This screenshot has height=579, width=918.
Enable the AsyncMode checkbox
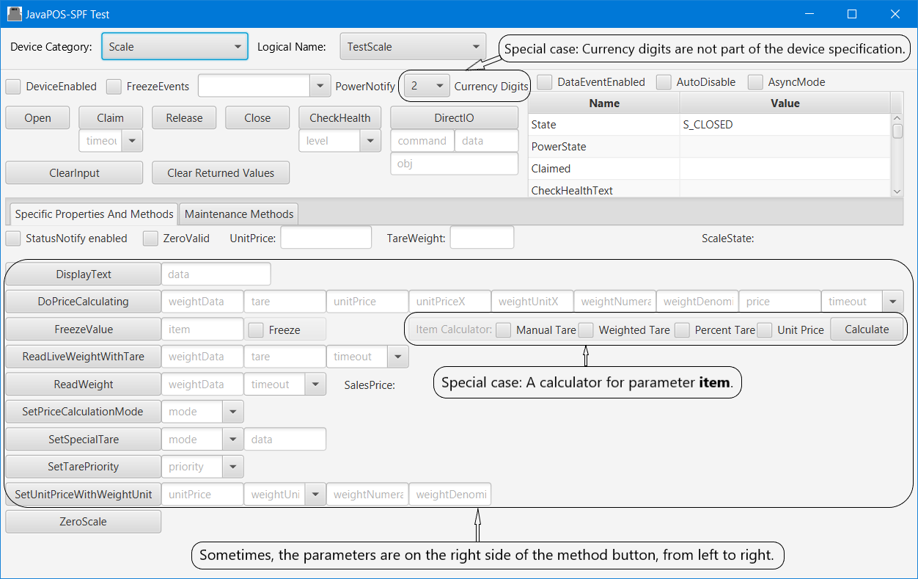755,82
